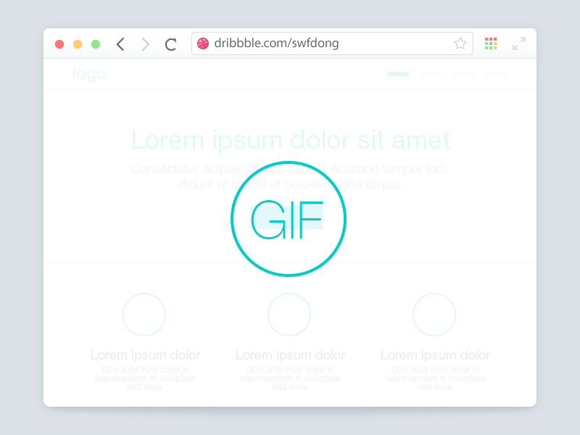This screenshot has height=435, width=580.
Task: Click inside the browser address bar
Action: point(326,43)
